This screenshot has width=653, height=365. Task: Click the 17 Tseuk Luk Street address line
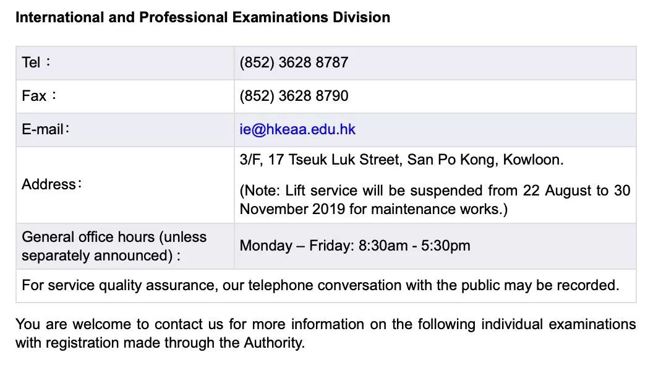tap(401, 160)
